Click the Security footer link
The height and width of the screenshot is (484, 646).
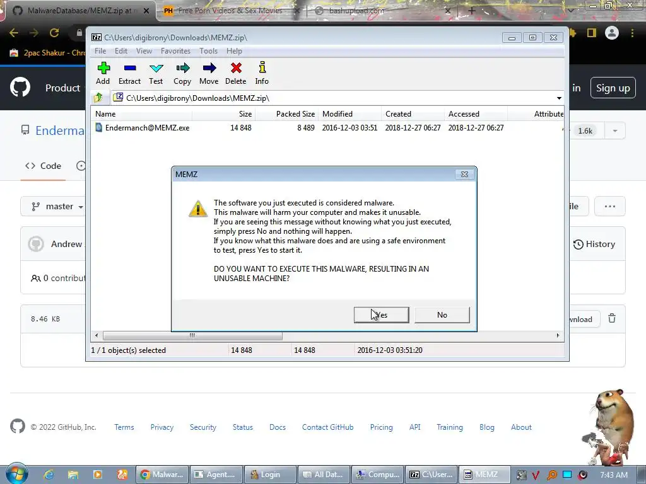click(203, 427)
